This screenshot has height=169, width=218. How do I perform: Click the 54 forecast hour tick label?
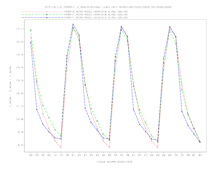click(140, 155)
